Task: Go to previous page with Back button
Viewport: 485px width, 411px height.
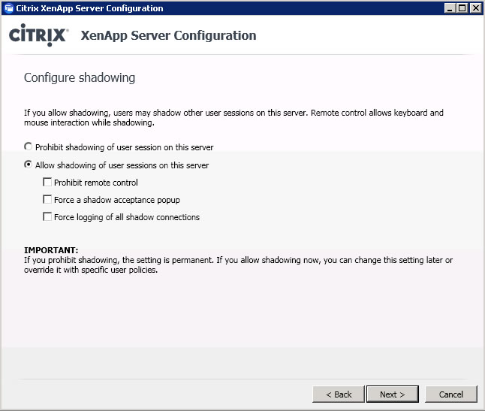Action: [x=339, y=394]
